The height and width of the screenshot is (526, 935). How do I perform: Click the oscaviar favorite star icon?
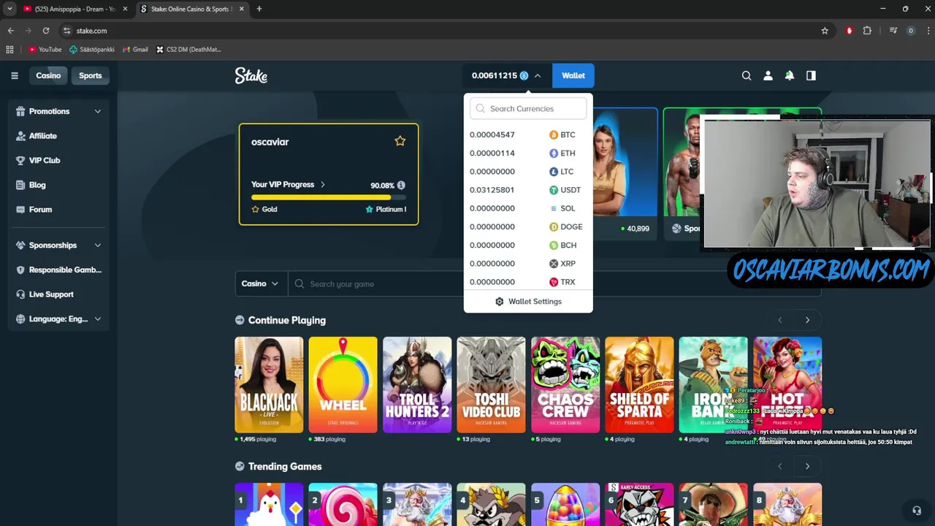pos(400,141)
